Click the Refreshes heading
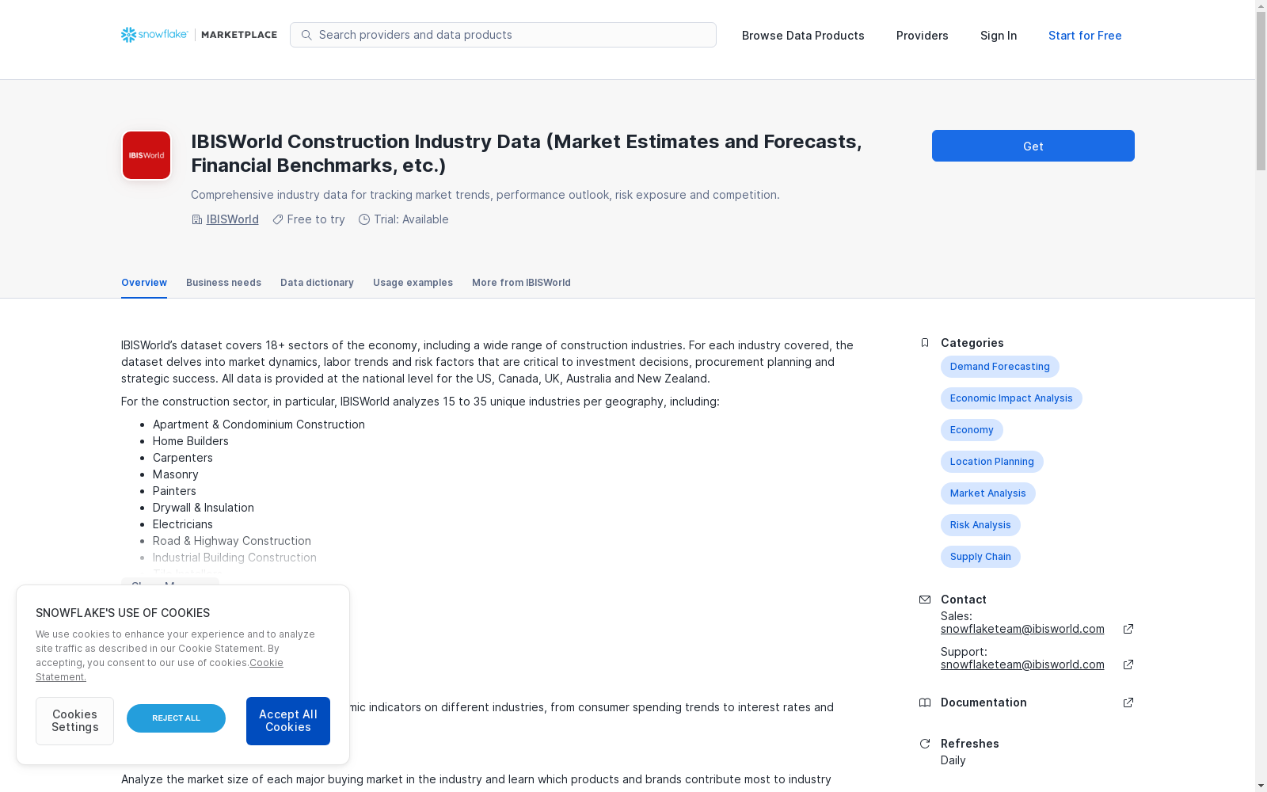Viewport: 1267px width, 792px height. (x=970, y=744)
